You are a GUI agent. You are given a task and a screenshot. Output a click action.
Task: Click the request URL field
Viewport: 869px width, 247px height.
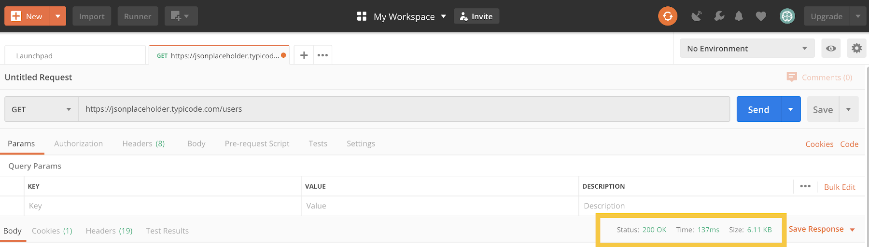pyautogui.click(x=404, y=109)
